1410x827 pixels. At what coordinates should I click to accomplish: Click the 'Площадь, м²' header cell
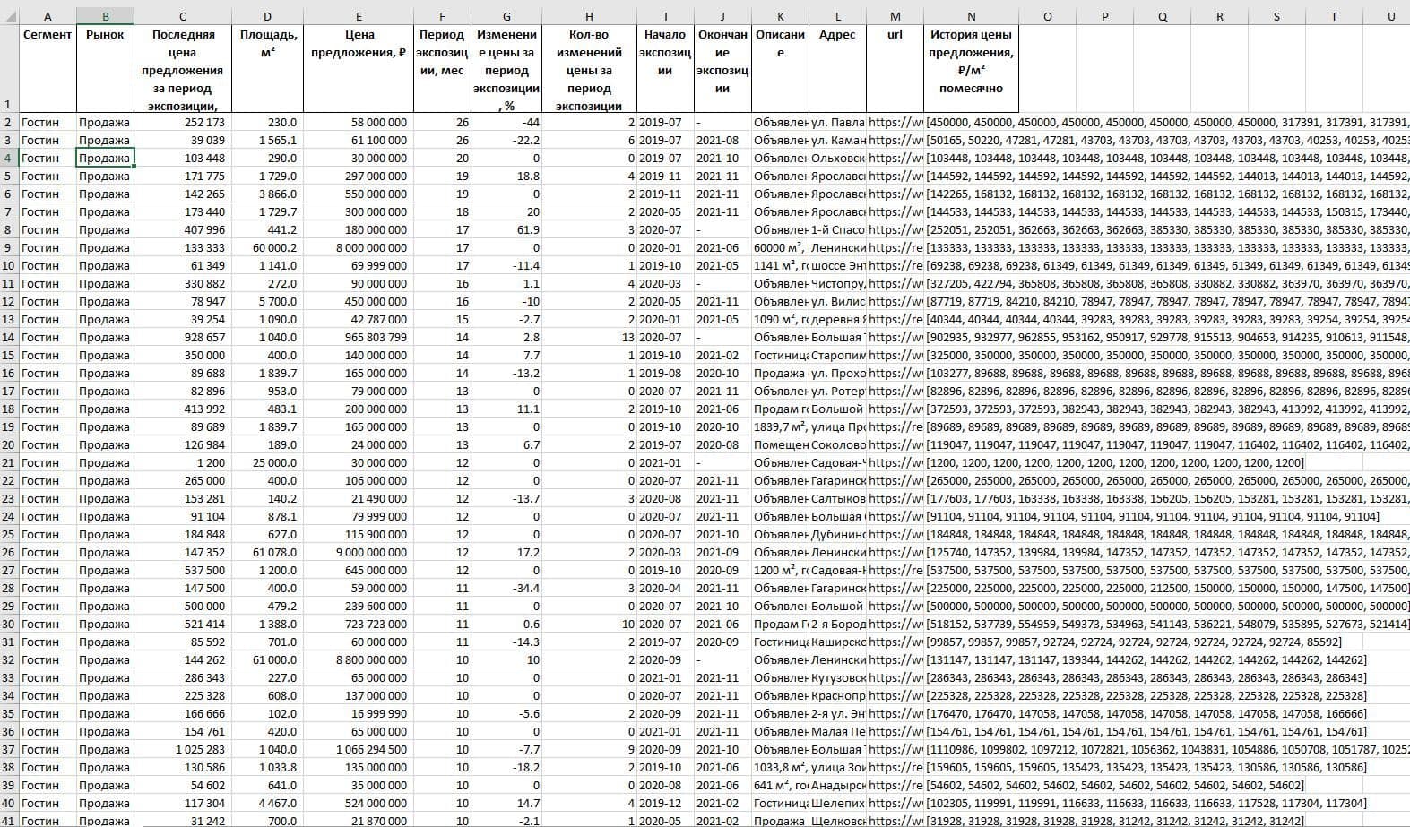(268, 68)
